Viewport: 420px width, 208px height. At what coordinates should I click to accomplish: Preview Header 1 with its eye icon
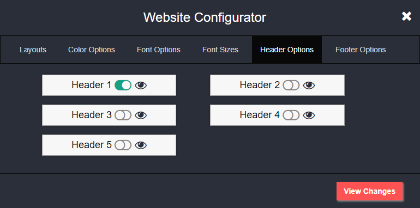141,85
